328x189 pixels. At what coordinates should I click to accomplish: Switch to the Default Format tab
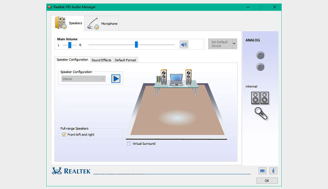click(x=125, y=60)
